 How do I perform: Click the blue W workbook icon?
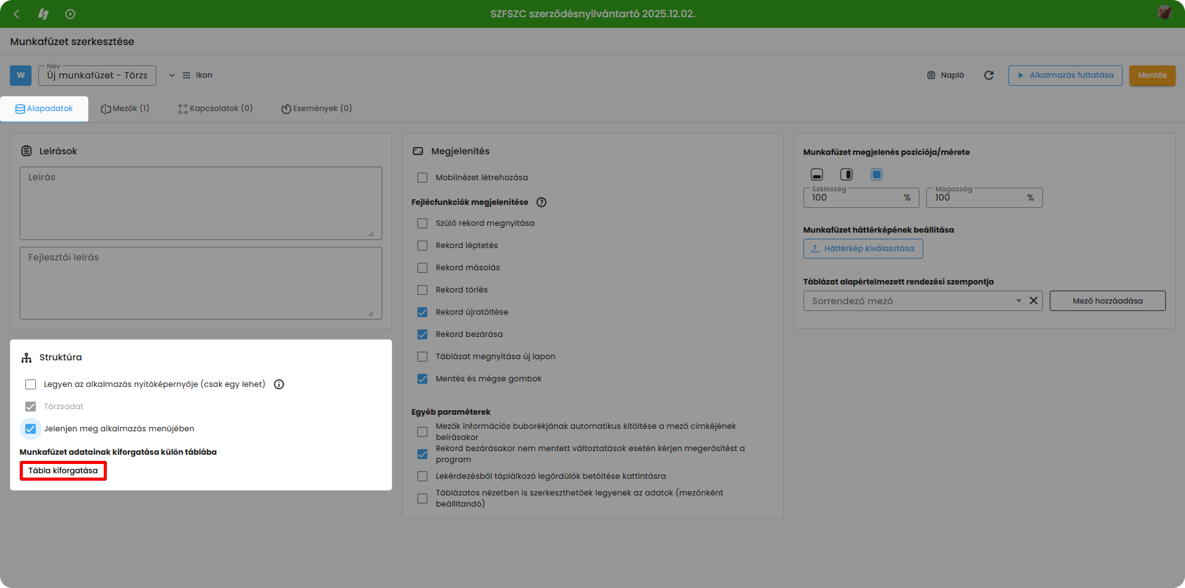[21, 75]
